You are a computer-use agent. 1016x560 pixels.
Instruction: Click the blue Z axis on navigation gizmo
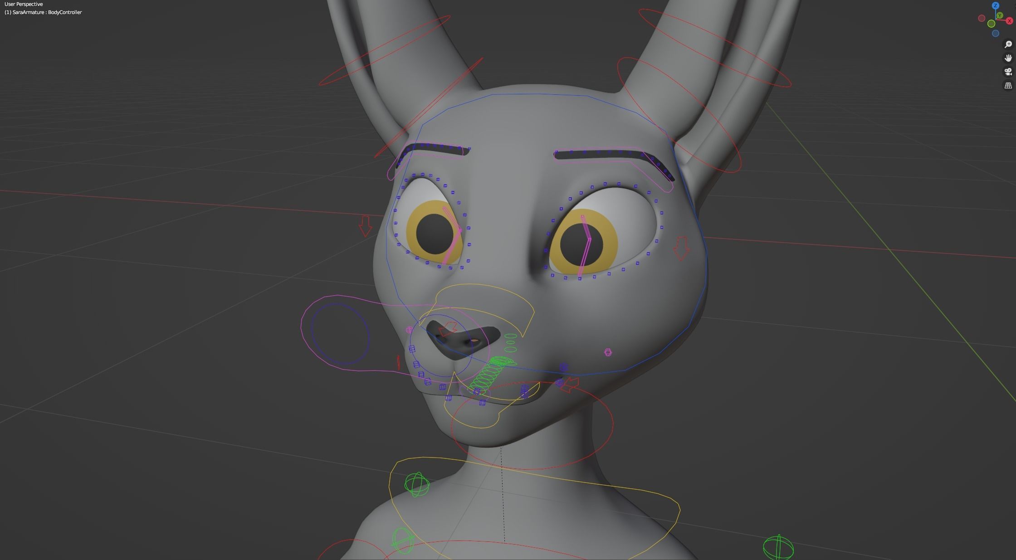[996, 6]
